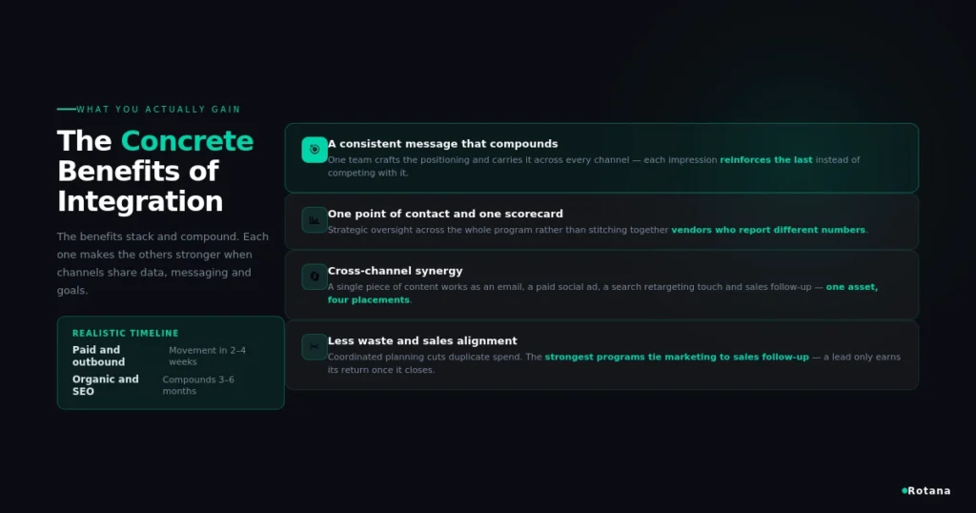This screenshot has height=513, width=976.
Task: Click the bar chart scorecard icon
Action: 315,219
